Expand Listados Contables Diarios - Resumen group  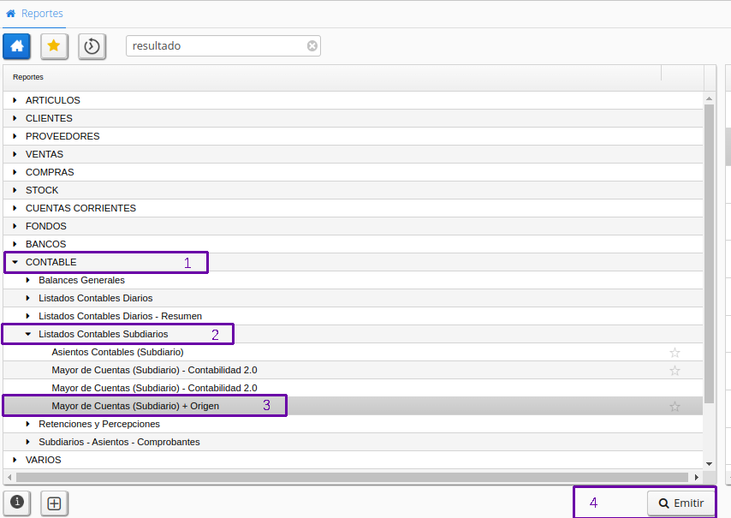tap(28, 316)
